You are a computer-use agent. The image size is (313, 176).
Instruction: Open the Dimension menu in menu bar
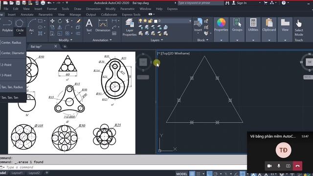pos(93,9)
